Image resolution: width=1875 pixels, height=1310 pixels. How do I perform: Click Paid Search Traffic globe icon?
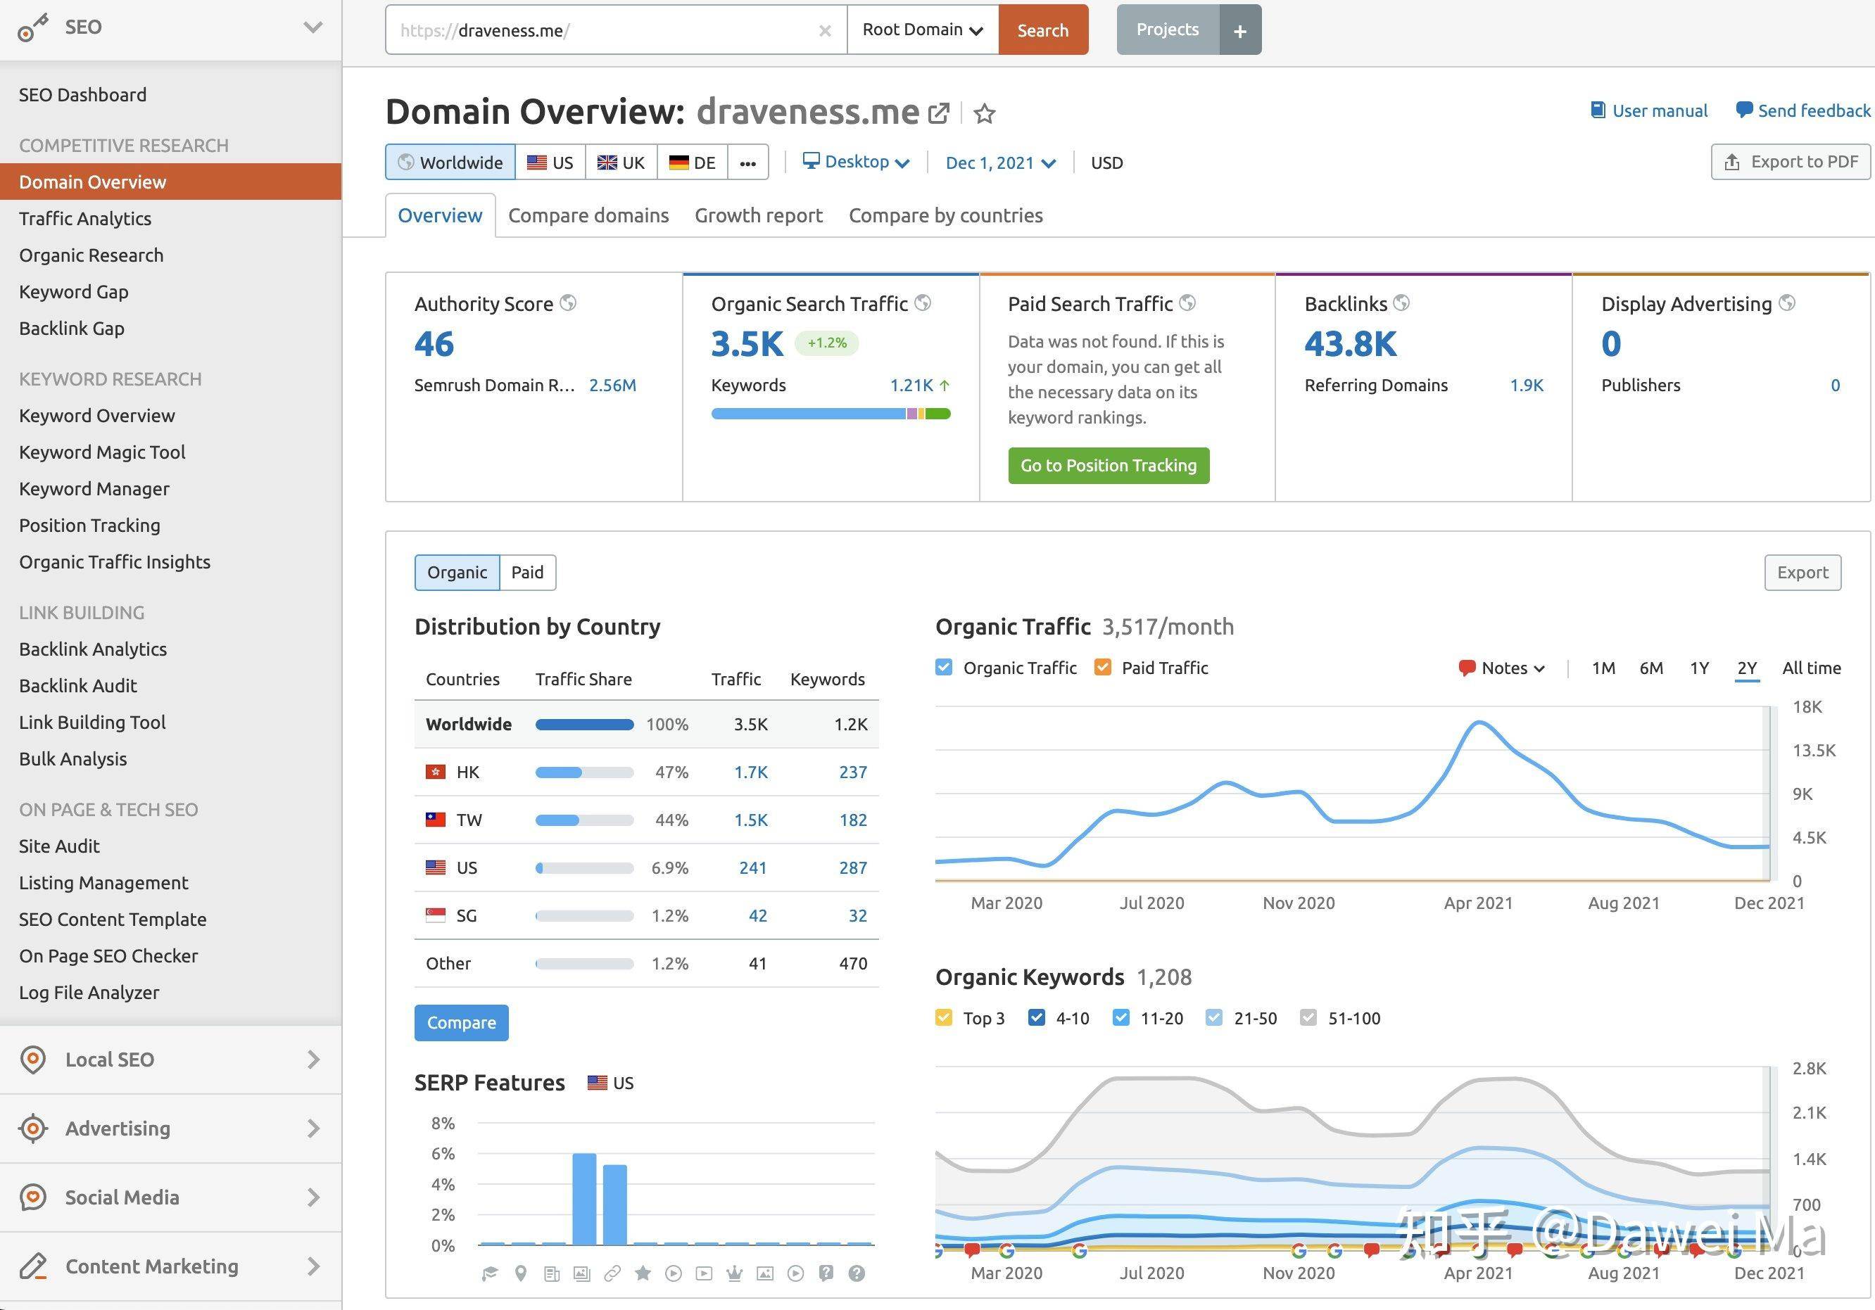click(x=1187, y=303)
